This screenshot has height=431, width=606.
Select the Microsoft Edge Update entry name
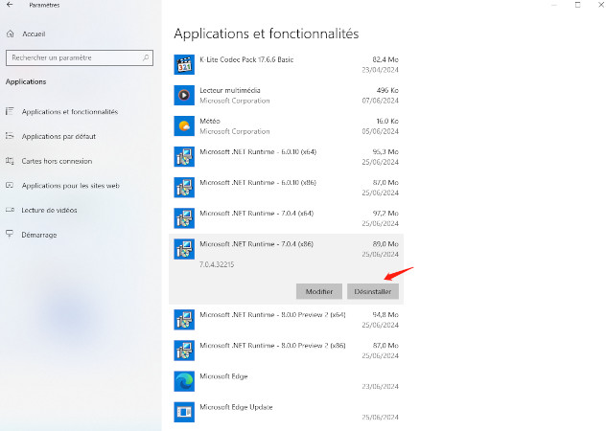coord(236,407)
